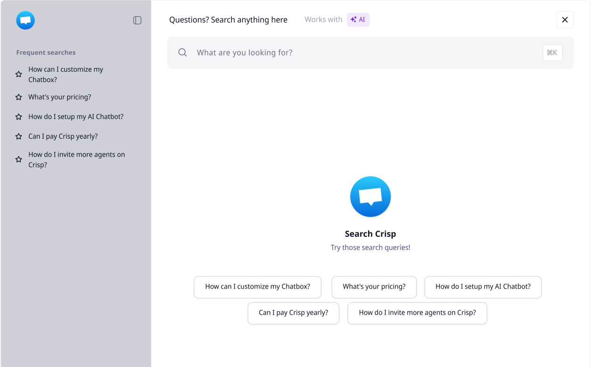The height and width of the screenshot is (367, 591).
Task: Close the search dialog with X
Action: [x=565, y=20]
